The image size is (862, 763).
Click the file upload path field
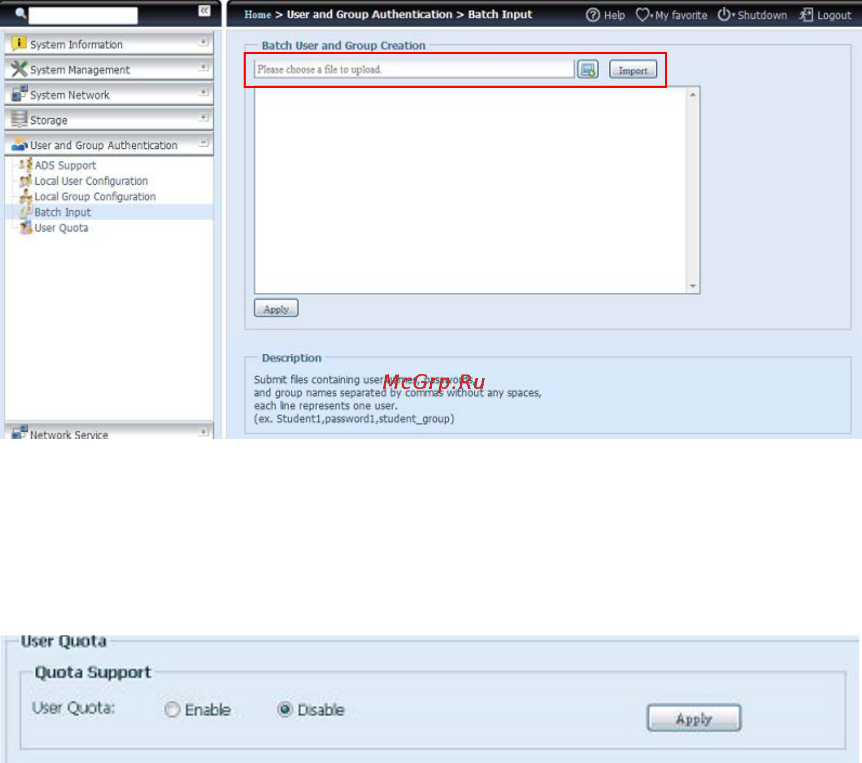click(x=414, y=69)
